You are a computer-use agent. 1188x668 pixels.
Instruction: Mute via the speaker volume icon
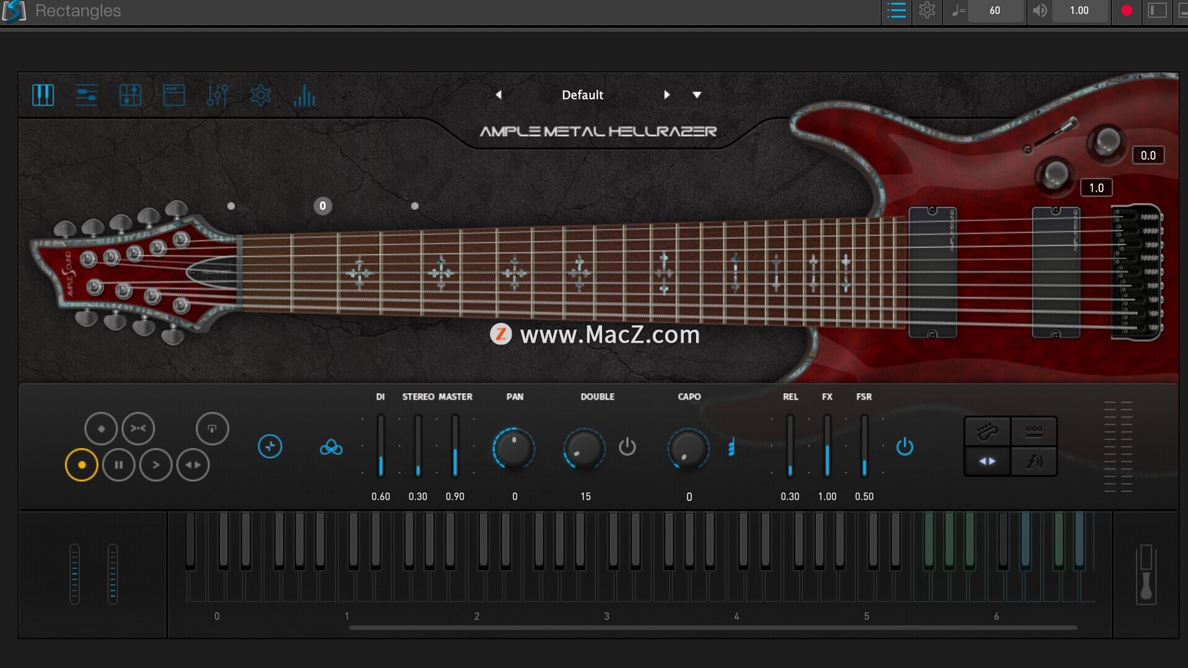[1040, 11]
